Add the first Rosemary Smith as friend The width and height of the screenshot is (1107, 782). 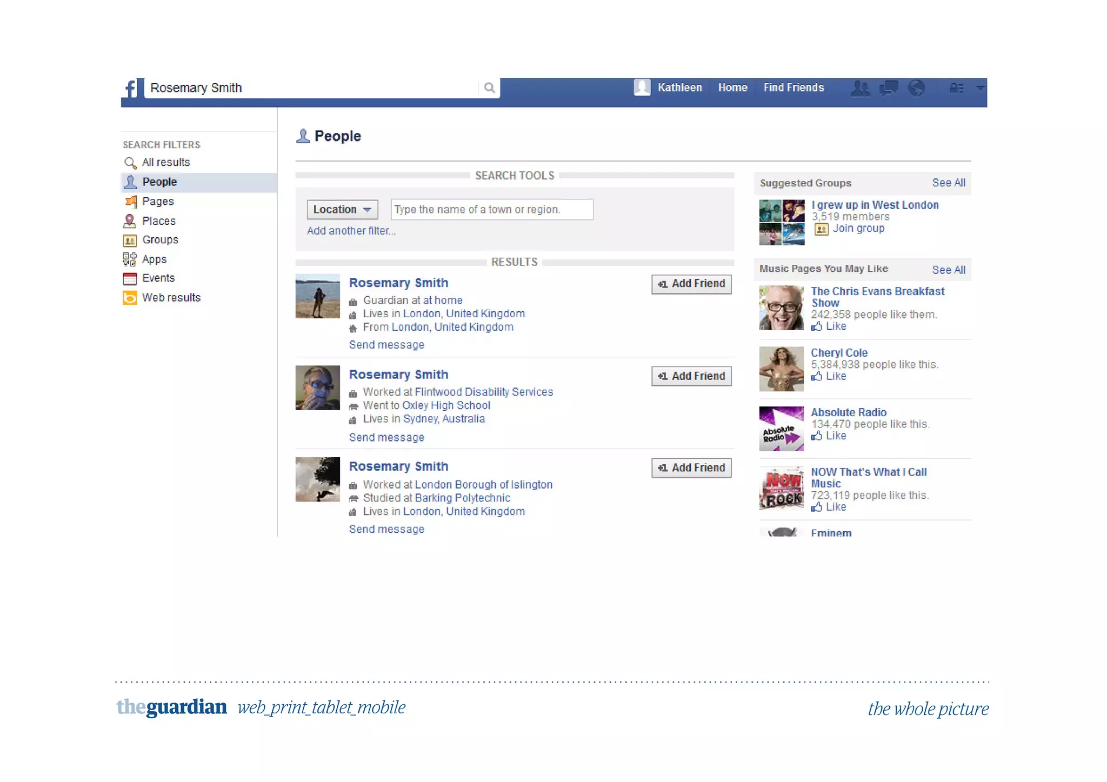click(691, 284)
